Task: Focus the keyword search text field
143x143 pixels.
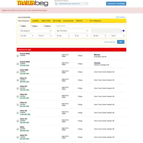Action: click(90, 26)
